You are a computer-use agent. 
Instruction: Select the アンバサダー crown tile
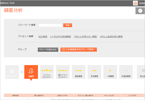[x=12, y=72]
